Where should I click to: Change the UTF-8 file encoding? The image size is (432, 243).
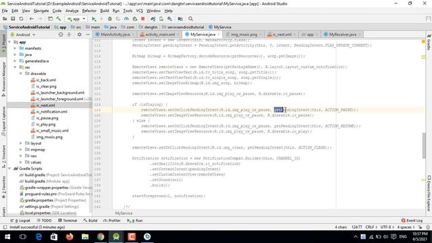pyautogui.click(x=387, y=227)
